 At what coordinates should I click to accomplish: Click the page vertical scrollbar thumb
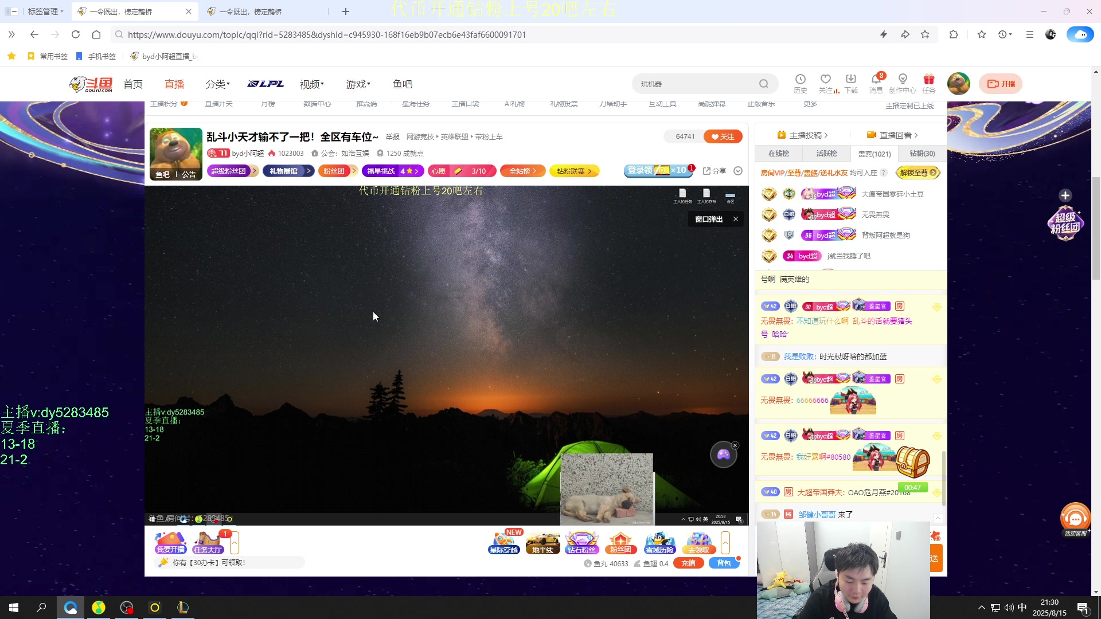tap(1096, 228)
